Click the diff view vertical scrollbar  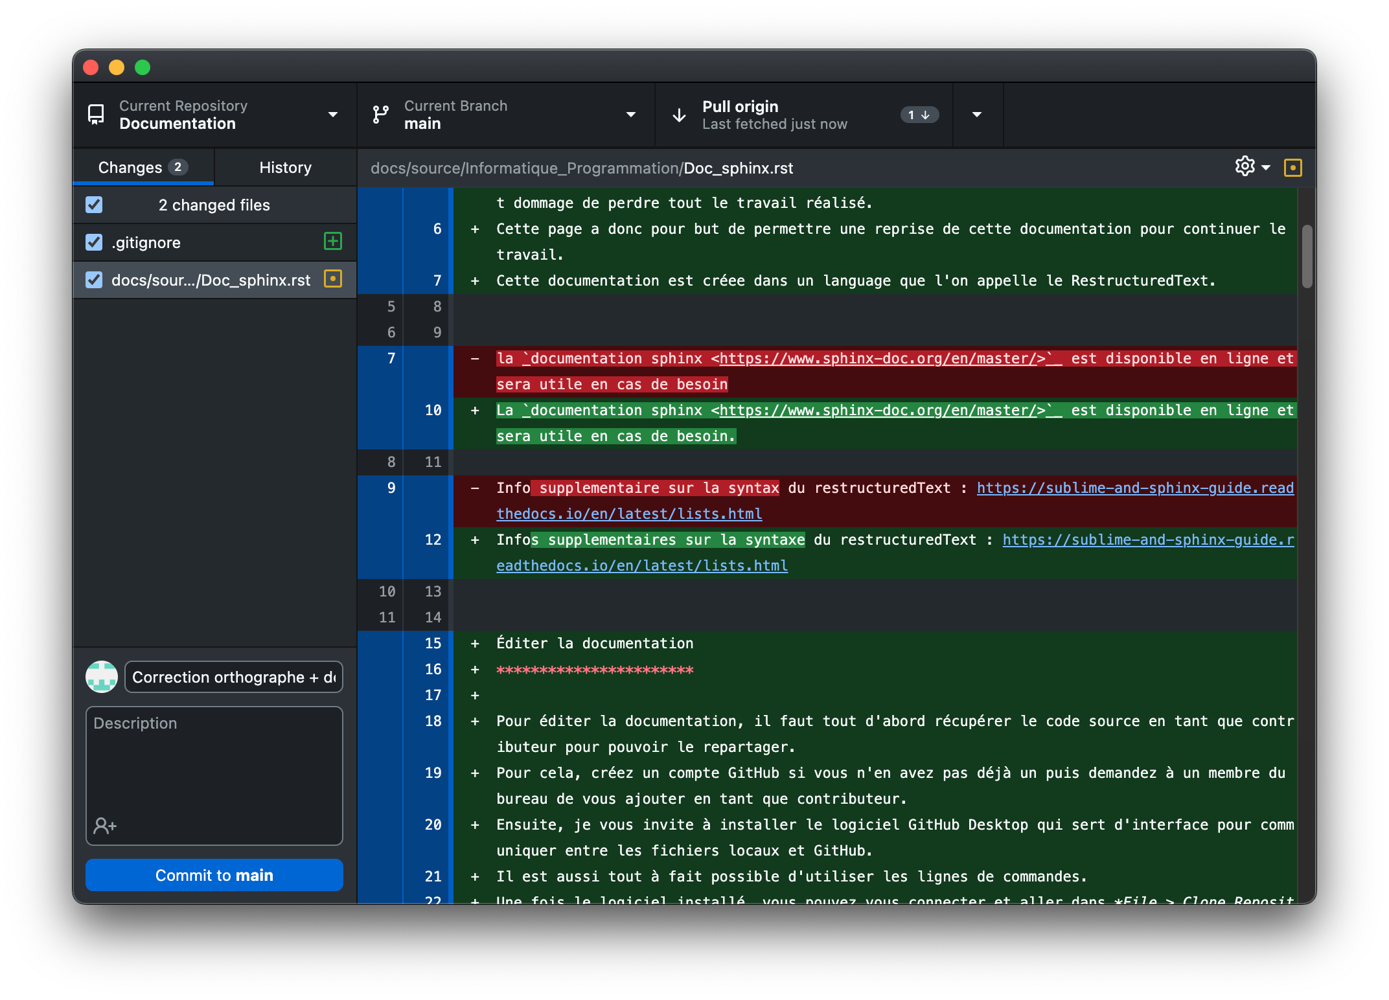pyautogui.click(x=1307, y=256)
